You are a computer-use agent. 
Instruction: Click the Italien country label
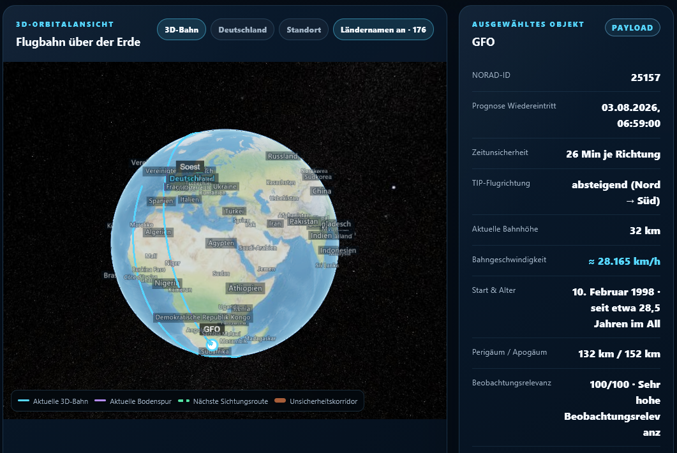189,199
